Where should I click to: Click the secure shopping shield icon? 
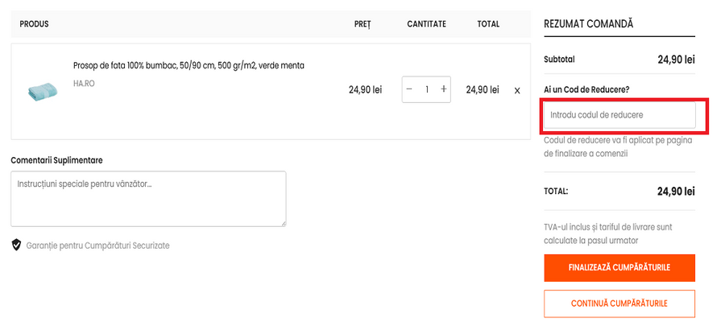click(x=16, y=245)
